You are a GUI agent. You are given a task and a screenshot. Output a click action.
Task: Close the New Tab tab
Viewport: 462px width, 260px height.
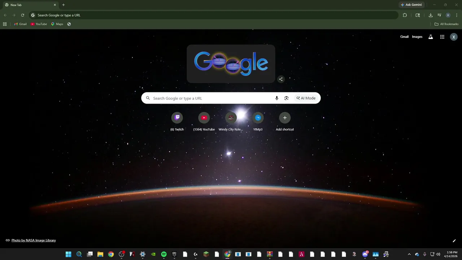point(55,5)
